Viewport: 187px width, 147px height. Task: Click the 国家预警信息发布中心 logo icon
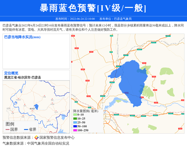pyautogui.click(x=36, y=137)
